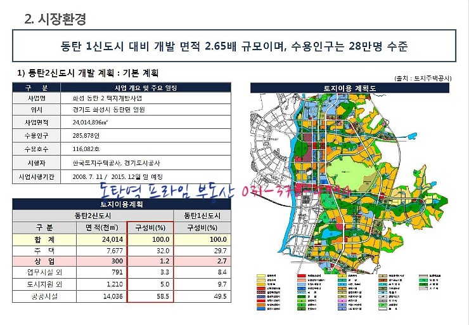Click the 동탄1 ratio value '9.7'
This screenshot has width=469, height=325.
222,284
